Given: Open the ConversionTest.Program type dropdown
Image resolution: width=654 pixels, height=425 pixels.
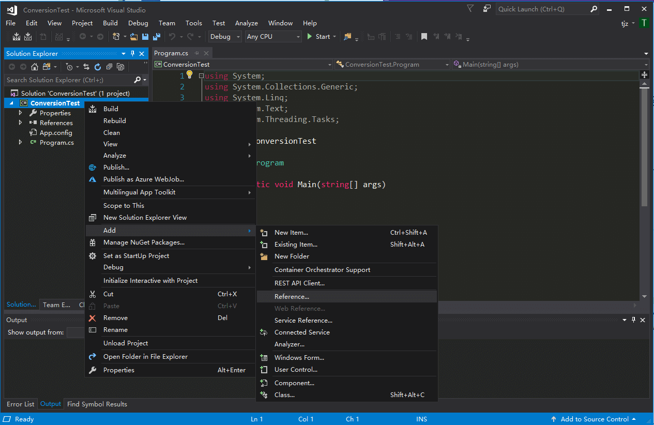Looking at the screenshot, I should click(x=392, y=65).
